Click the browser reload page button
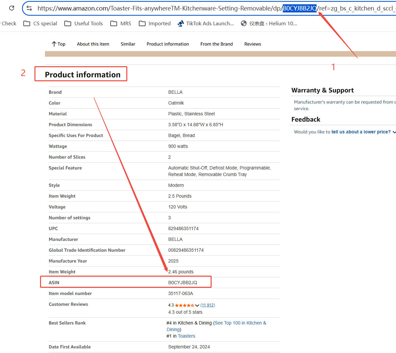Viewport: 396px width, 353px height. [12, 8]
